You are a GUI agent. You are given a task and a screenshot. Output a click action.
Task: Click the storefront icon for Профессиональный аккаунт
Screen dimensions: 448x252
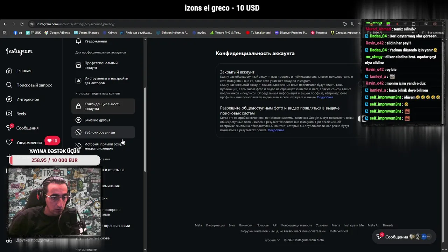pos(78,65)
